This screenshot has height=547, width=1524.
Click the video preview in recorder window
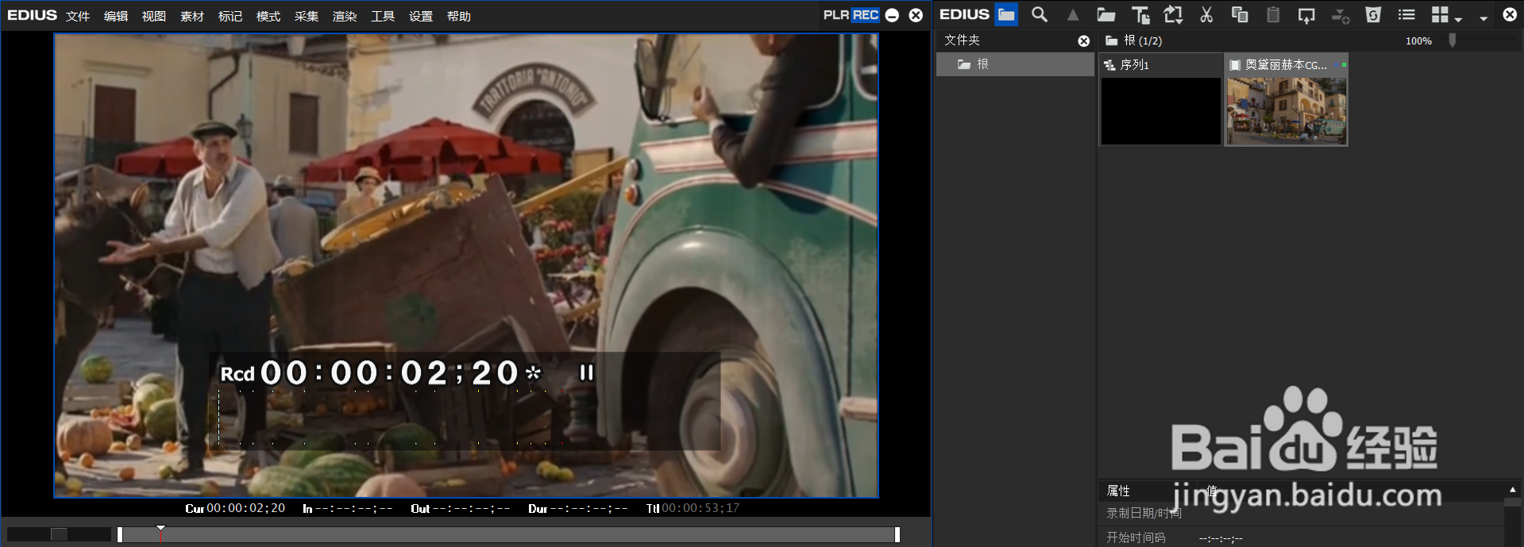[466, 265]
